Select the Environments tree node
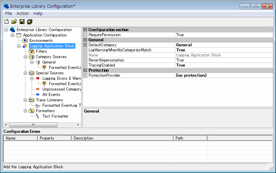Screen dimensions: 276x173 [41, 41]
